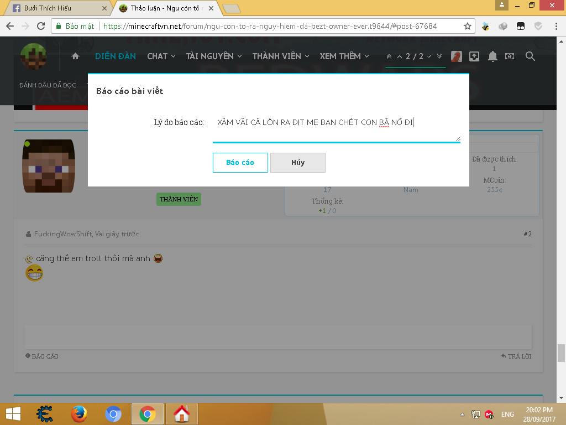The height and width of the screenshot is (425, 566).
Task: Open a new browser tab
Action: tap(232, 9)
